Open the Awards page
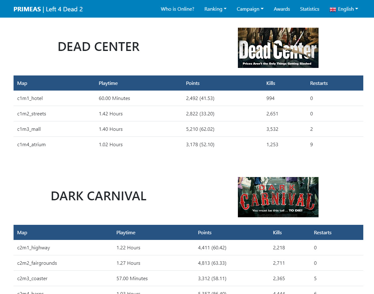 tap(282, 9)
